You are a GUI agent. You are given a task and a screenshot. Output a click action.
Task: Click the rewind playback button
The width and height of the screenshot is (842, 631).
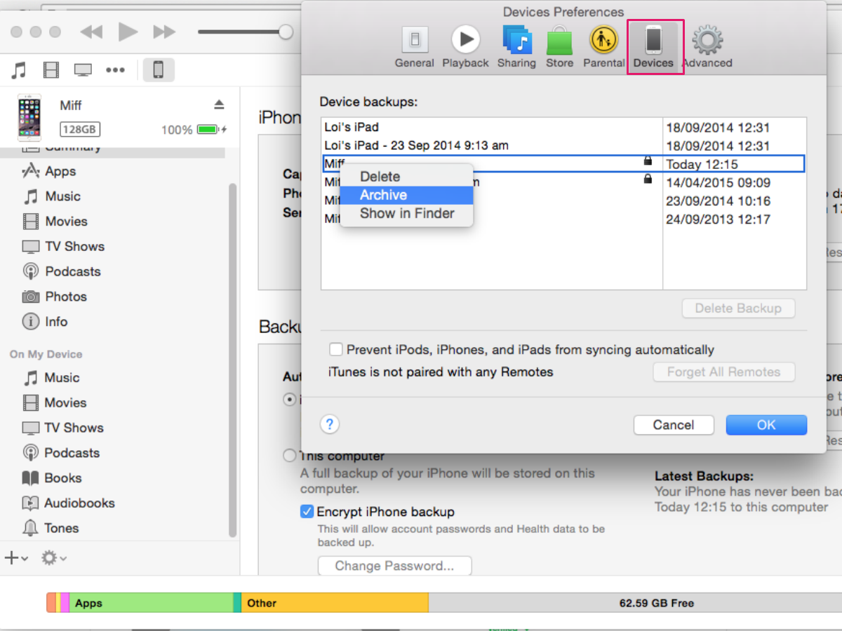pos(92,32)
